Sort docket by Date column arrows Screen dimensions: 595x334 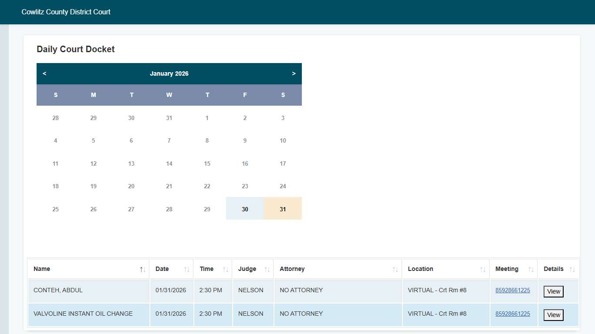[x=186, y=270]
